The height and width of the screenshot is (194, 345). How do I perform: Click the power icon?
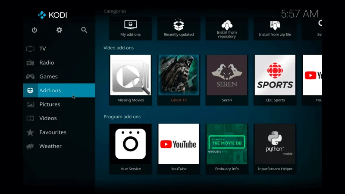click(x=34, y=30)
